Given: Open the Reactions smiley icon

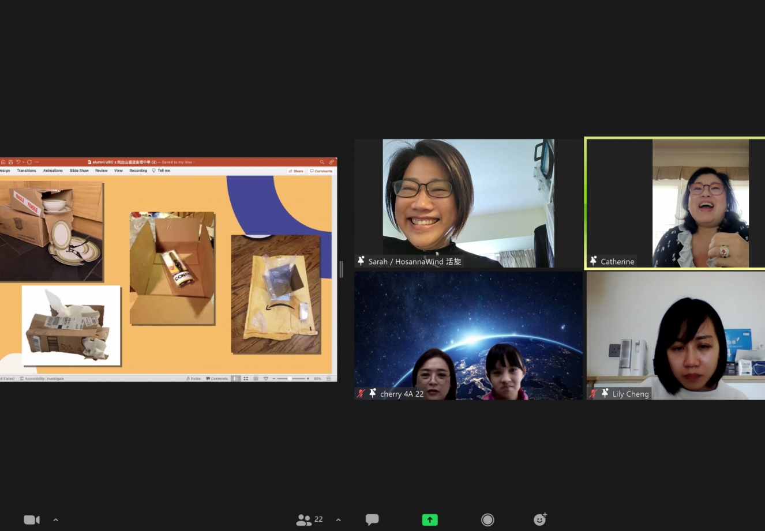Looking at the screenshot, I should tap(540, 519).
